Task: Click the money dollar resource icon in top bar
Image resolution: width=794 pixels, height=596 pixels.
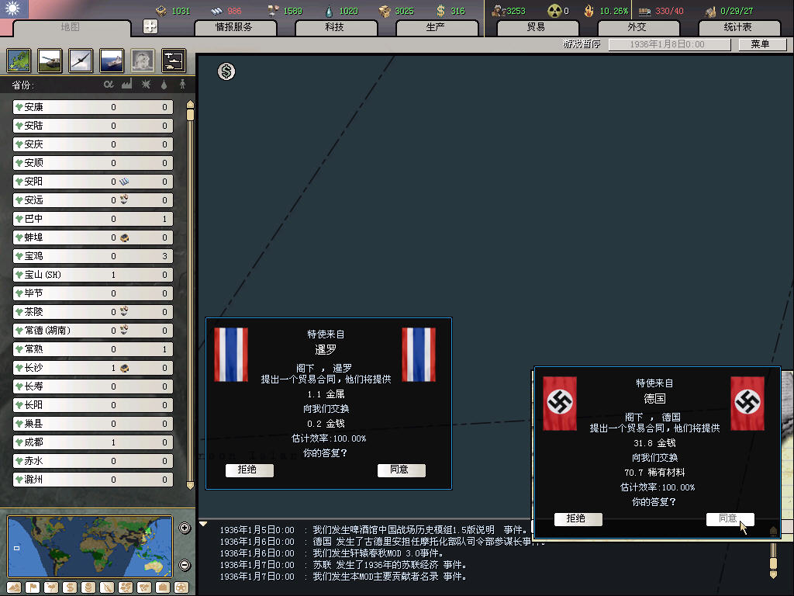Action: [x=441, y=11]
